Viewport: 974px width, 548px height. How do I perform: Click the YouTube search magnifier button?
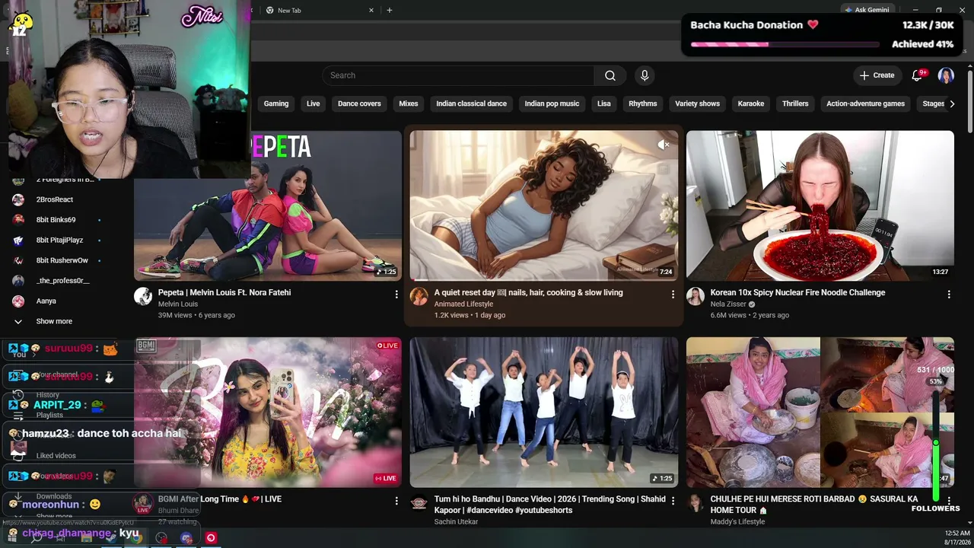[610, 75]
